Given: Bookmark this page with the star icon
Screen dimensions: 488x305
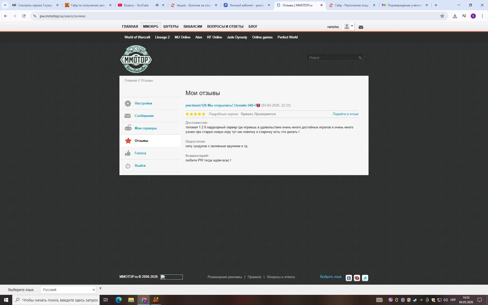Looking at the screenshot, I should click(442, 16).
